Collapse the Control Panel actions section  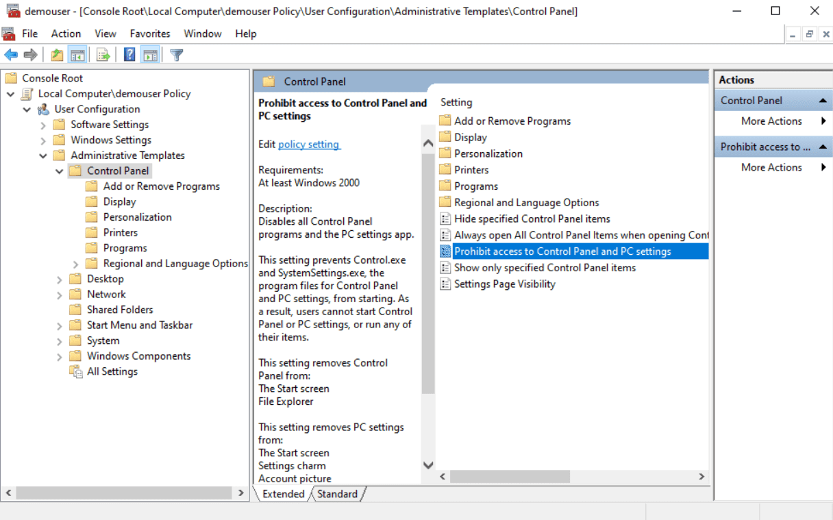[x=823, y=101]
